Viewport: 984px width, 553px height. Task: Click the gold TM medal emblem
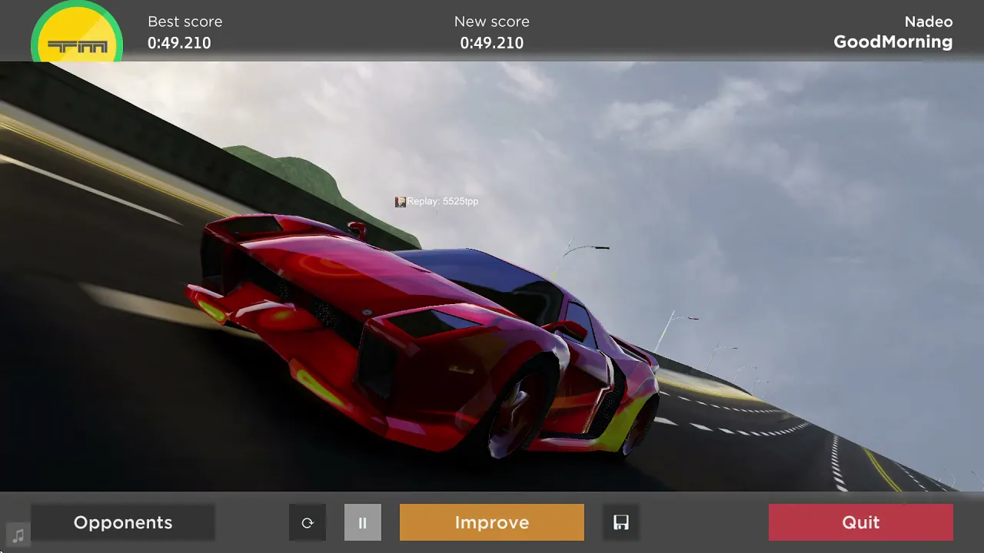click(x=77, y=32)
